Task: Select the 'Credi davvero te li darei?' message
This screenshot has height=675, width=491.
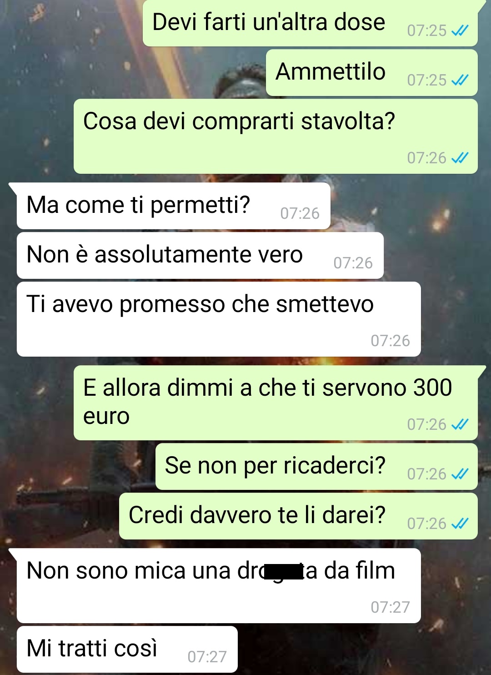Action: pyautogui.click(x=298, y=516)
